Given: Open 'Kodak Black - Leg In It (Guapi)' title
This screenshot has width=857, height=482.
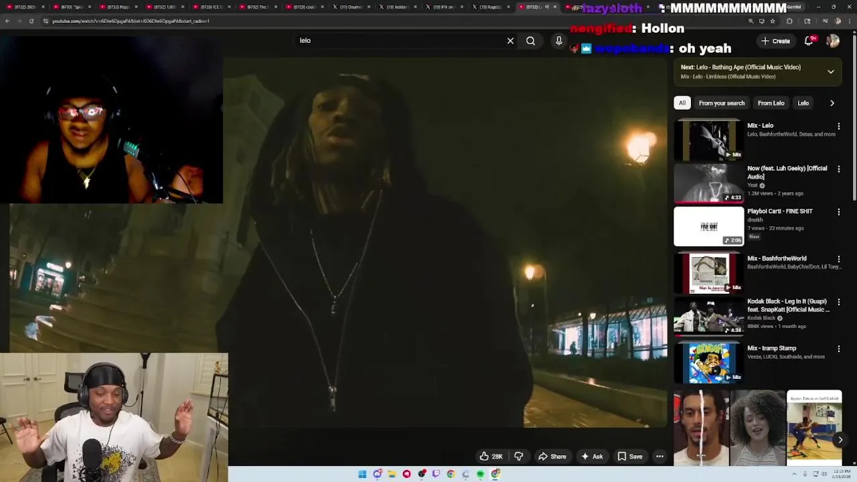Looking at the screenshot, I should click(x=788, y=305).
